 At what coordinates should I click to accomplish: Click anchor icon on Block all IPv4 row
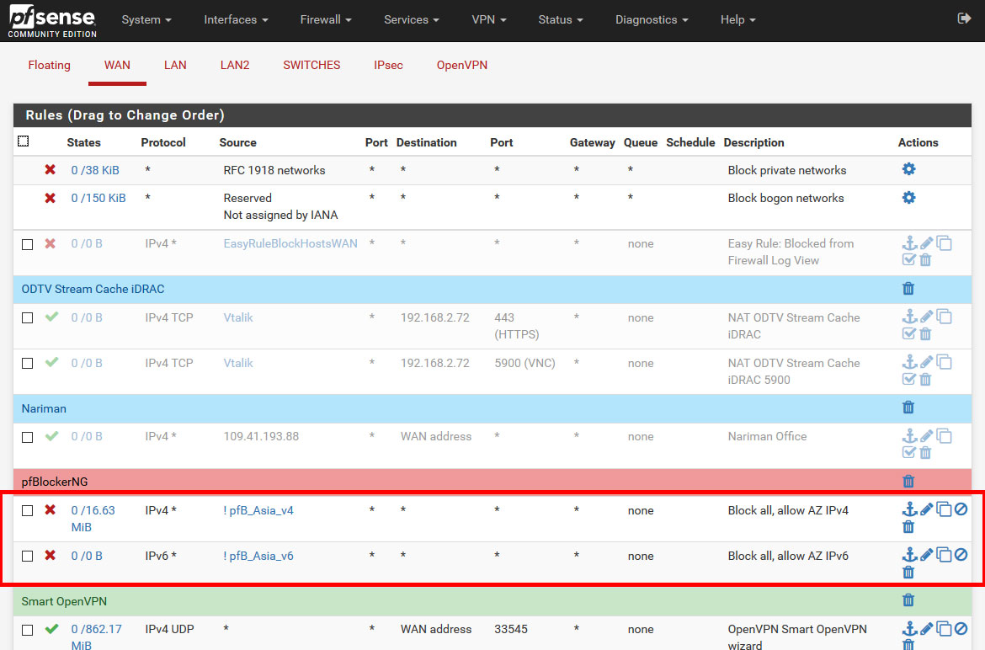click(x=909, y=509)
